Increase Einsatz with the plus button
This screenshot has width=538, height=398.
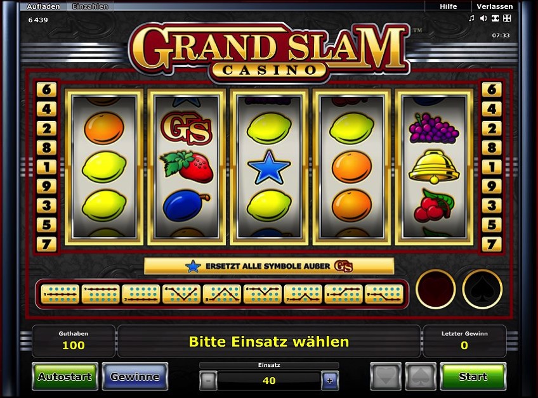point(330,380)
